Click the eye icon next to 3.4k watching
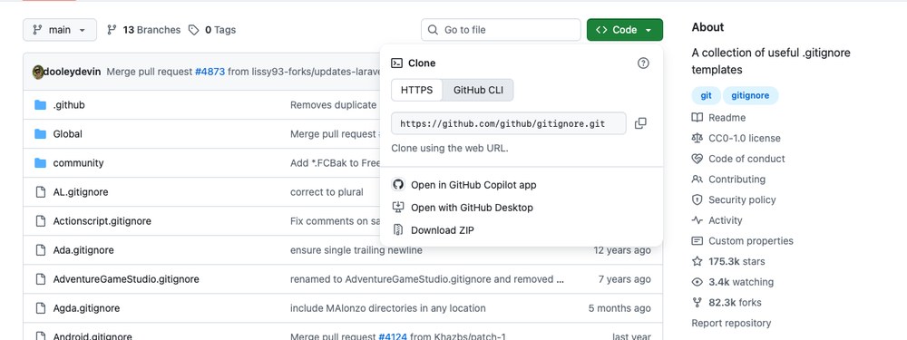The width and height of the screenshot is (907, 340). click(697, 282)
